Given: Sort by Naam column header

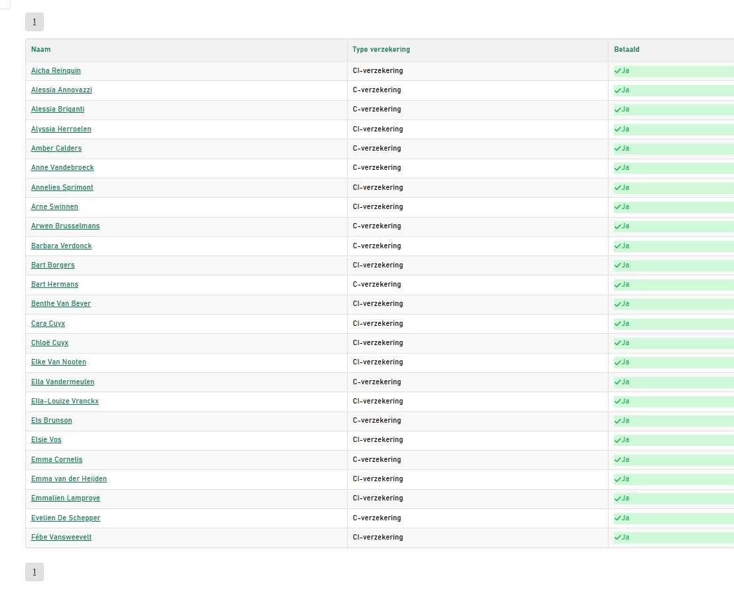Looking at the screenshot, I should coord(41,49).
